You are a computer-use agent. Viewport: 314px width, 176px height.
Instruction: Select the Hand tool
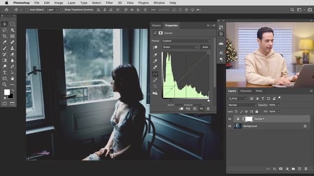pyautogui.click(x=12, y=78)
